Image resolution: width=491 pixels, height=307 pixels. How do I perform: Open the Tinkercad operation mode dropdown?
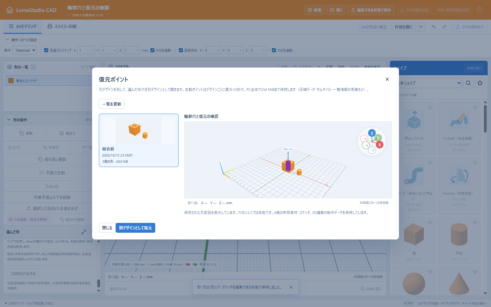point(24,50)
